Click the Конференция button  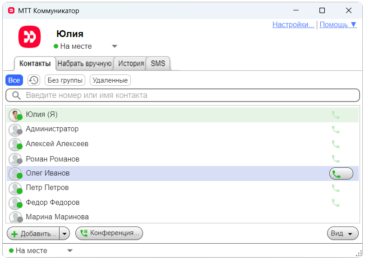109,233
